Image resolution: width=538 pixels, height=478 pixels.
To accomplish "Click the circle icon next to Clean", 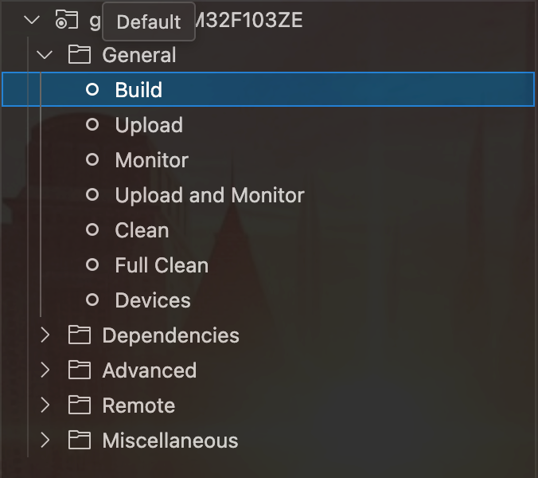I will tap(92, 230).
